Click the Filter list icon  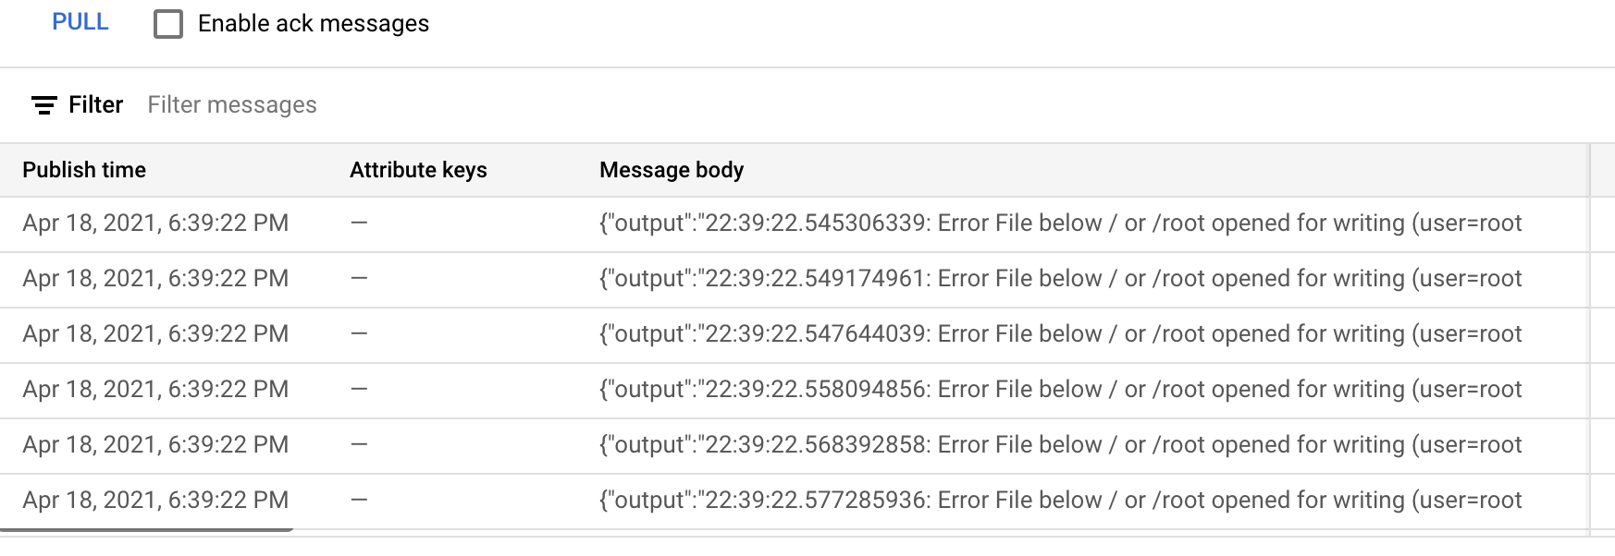coord(43,105)
